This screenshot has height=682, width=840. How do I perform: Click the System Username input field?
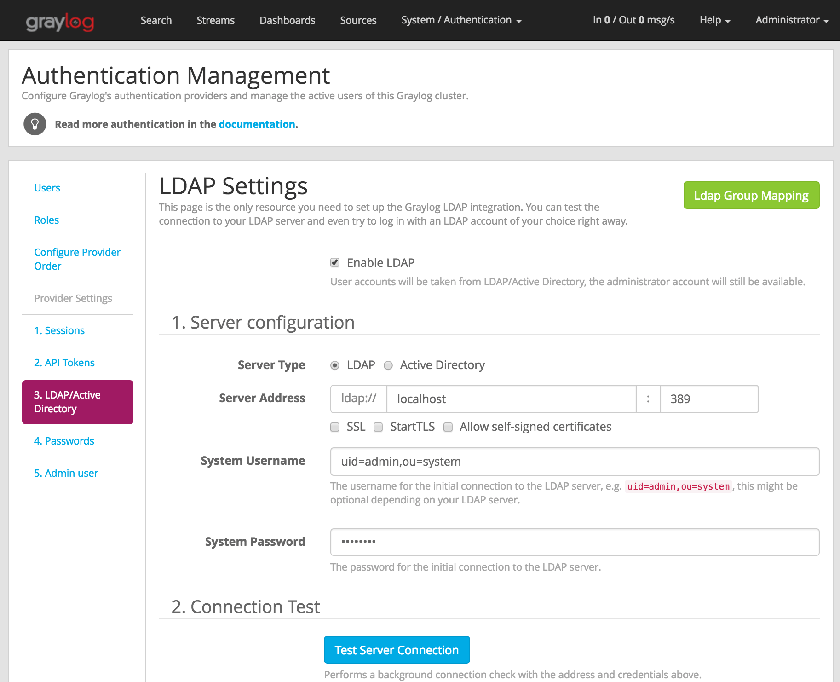pos(575,462)
